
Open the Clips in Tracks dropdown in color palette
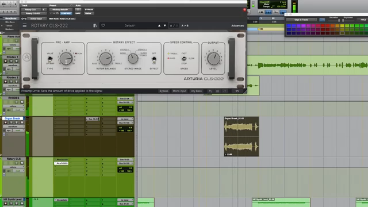(x=301, y=20)
